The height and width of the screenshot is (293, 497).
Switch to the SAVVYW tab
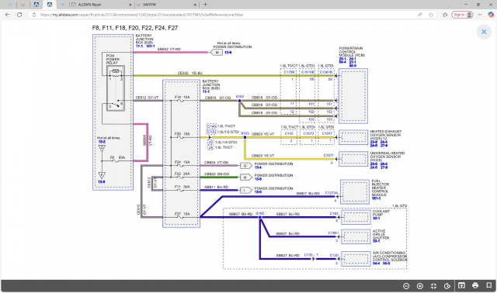[165, 5]
